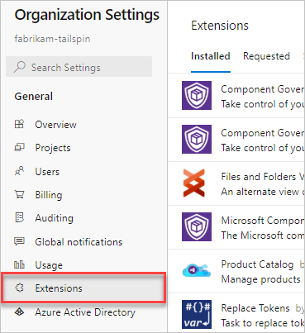The height and width of the screenshot is (333, 305).
Task: Click the Global notifications chat icon
Action: pos(19,241)
